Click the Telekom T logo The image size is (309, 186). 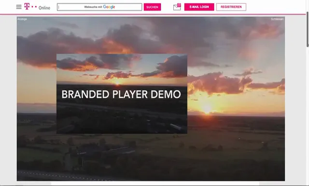(27, 6)
